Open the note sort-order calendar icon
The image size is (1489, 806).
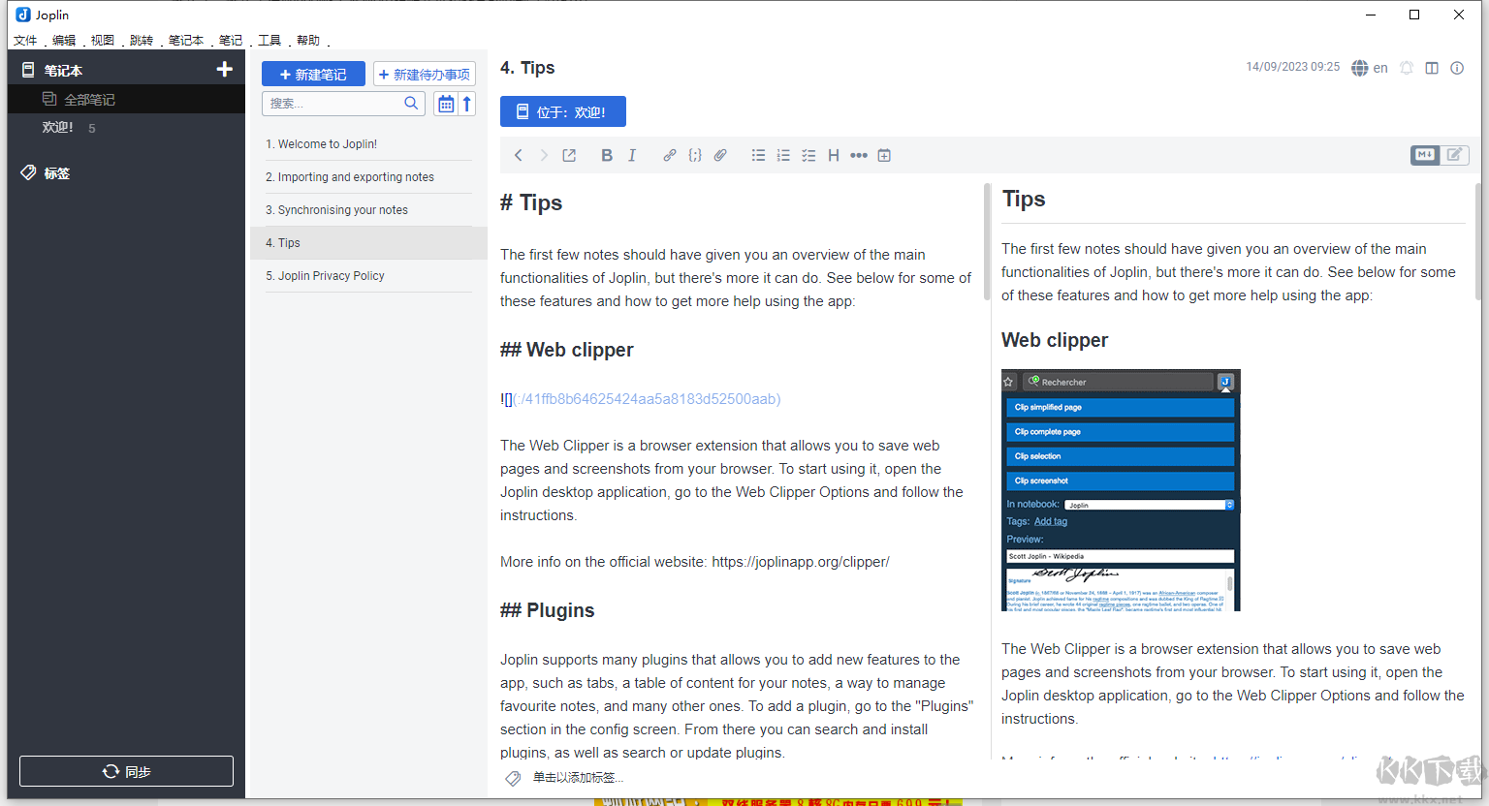pyautogui.click(x=445, y=104)
